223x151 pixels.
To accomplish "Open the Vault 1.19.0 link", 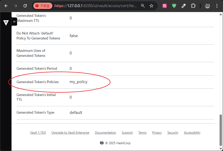I will point(38,133).
